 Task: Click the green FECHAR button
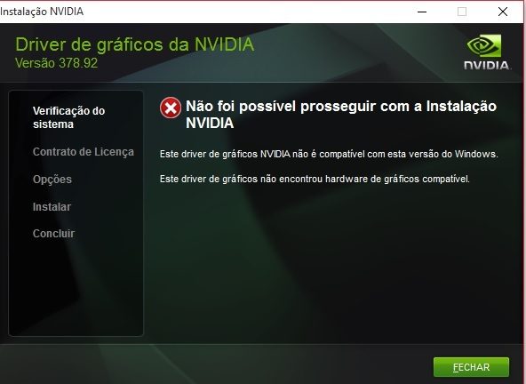coord(471,367)
